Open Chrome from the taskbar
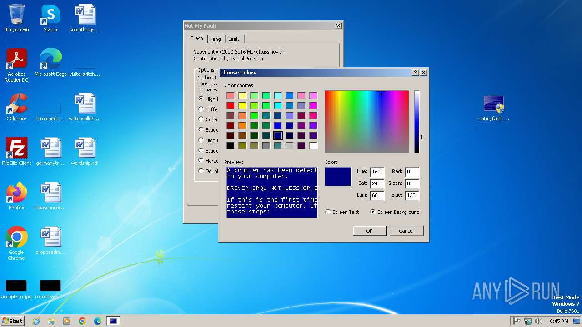Image resolution: width=582 pixels, height=327 pixels. [x=82, y=321]
